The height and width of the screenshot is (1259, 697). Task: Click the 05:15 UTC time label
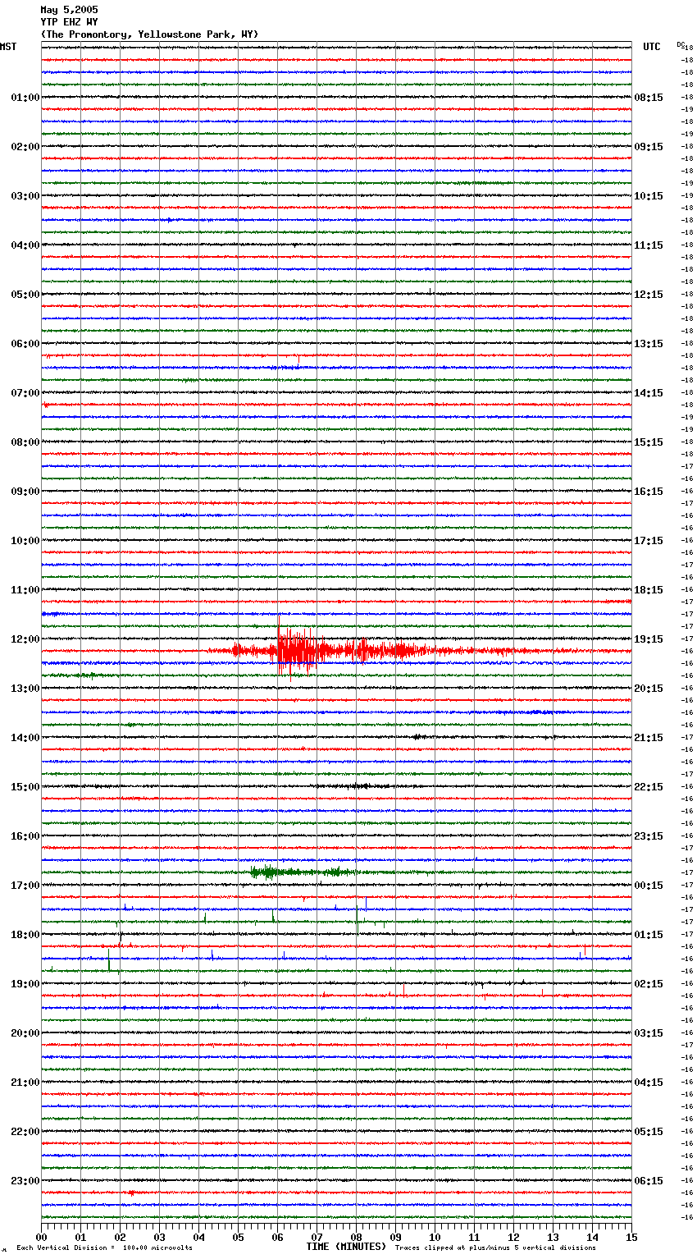649,1132
